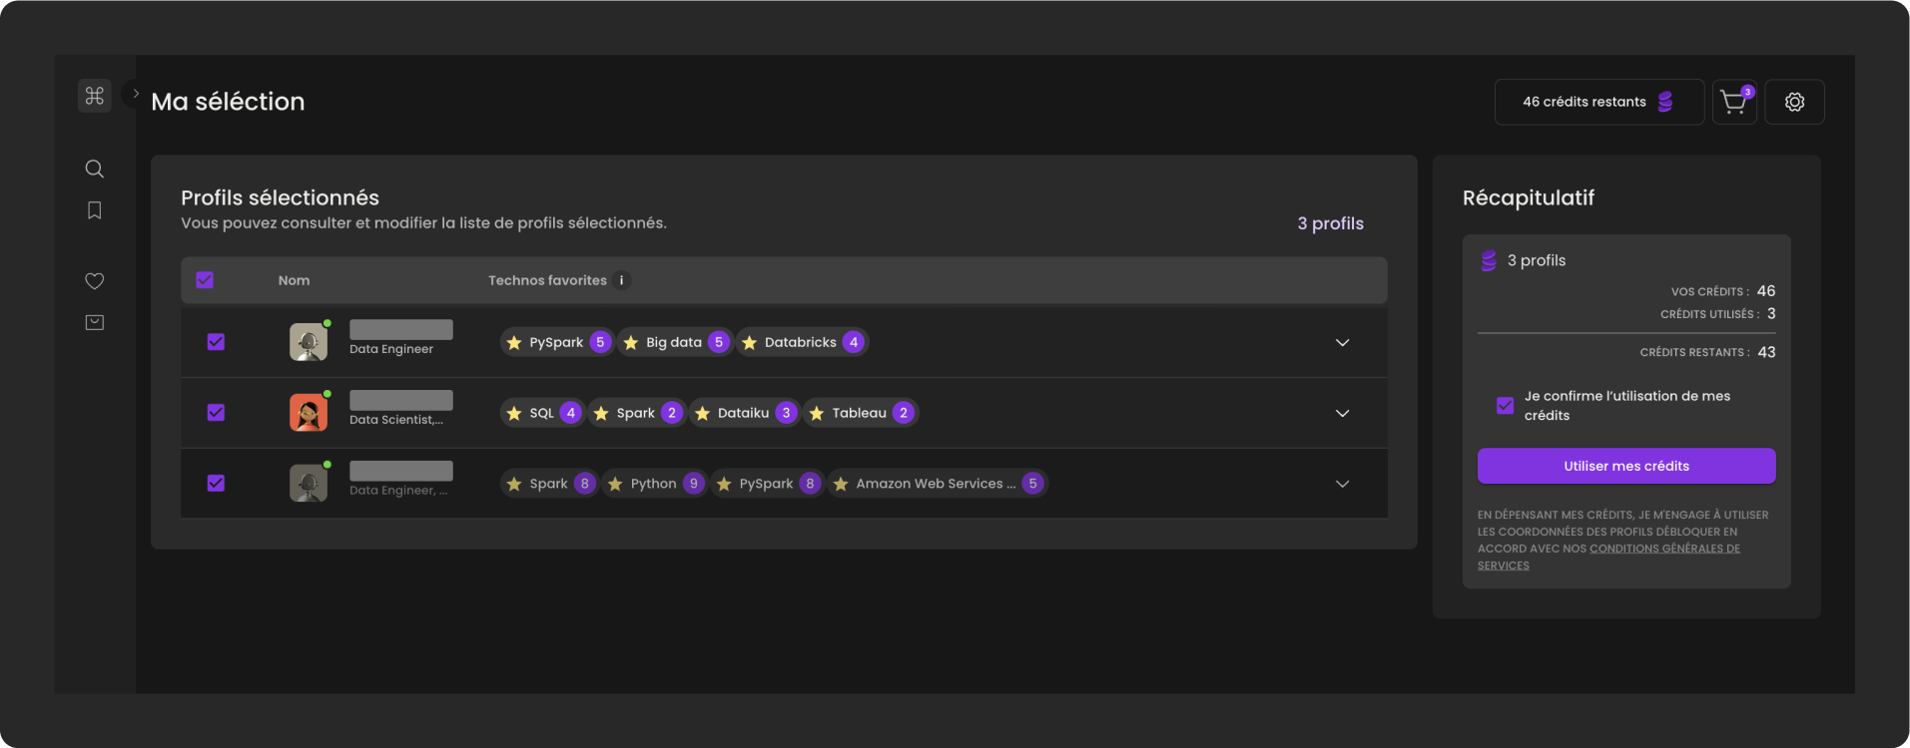1910x748 pixels.
Task: Expand the sidebar with the arrow toggle
Action: pos(136,94)
